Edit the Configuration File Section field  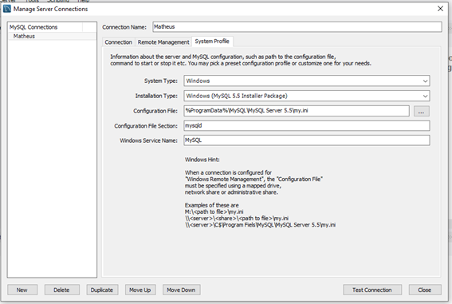307,126
